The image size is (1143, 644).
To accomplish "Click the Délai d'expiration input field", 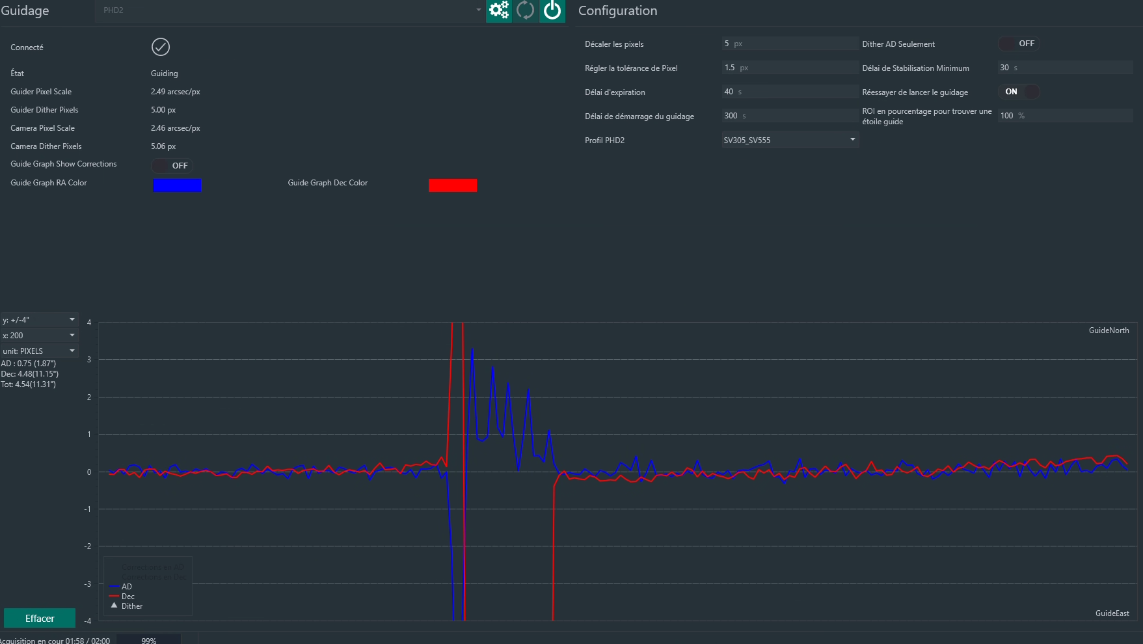I will tap(790, 92).
